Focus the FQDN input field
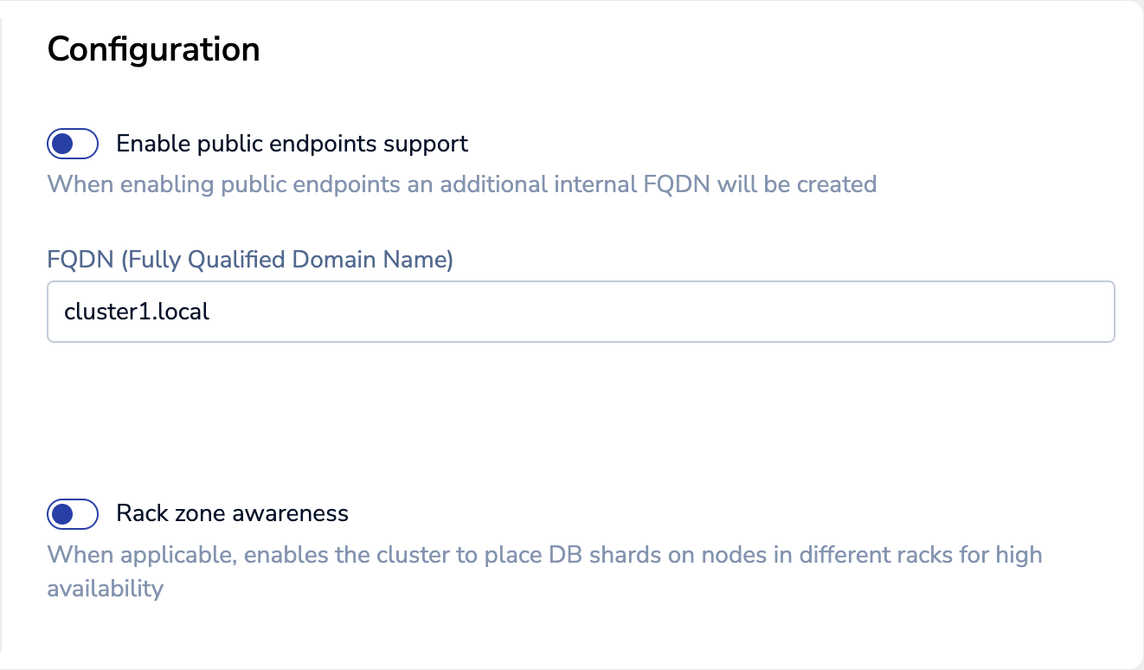Screen dimensions: 1144x670 coord(580,312)
